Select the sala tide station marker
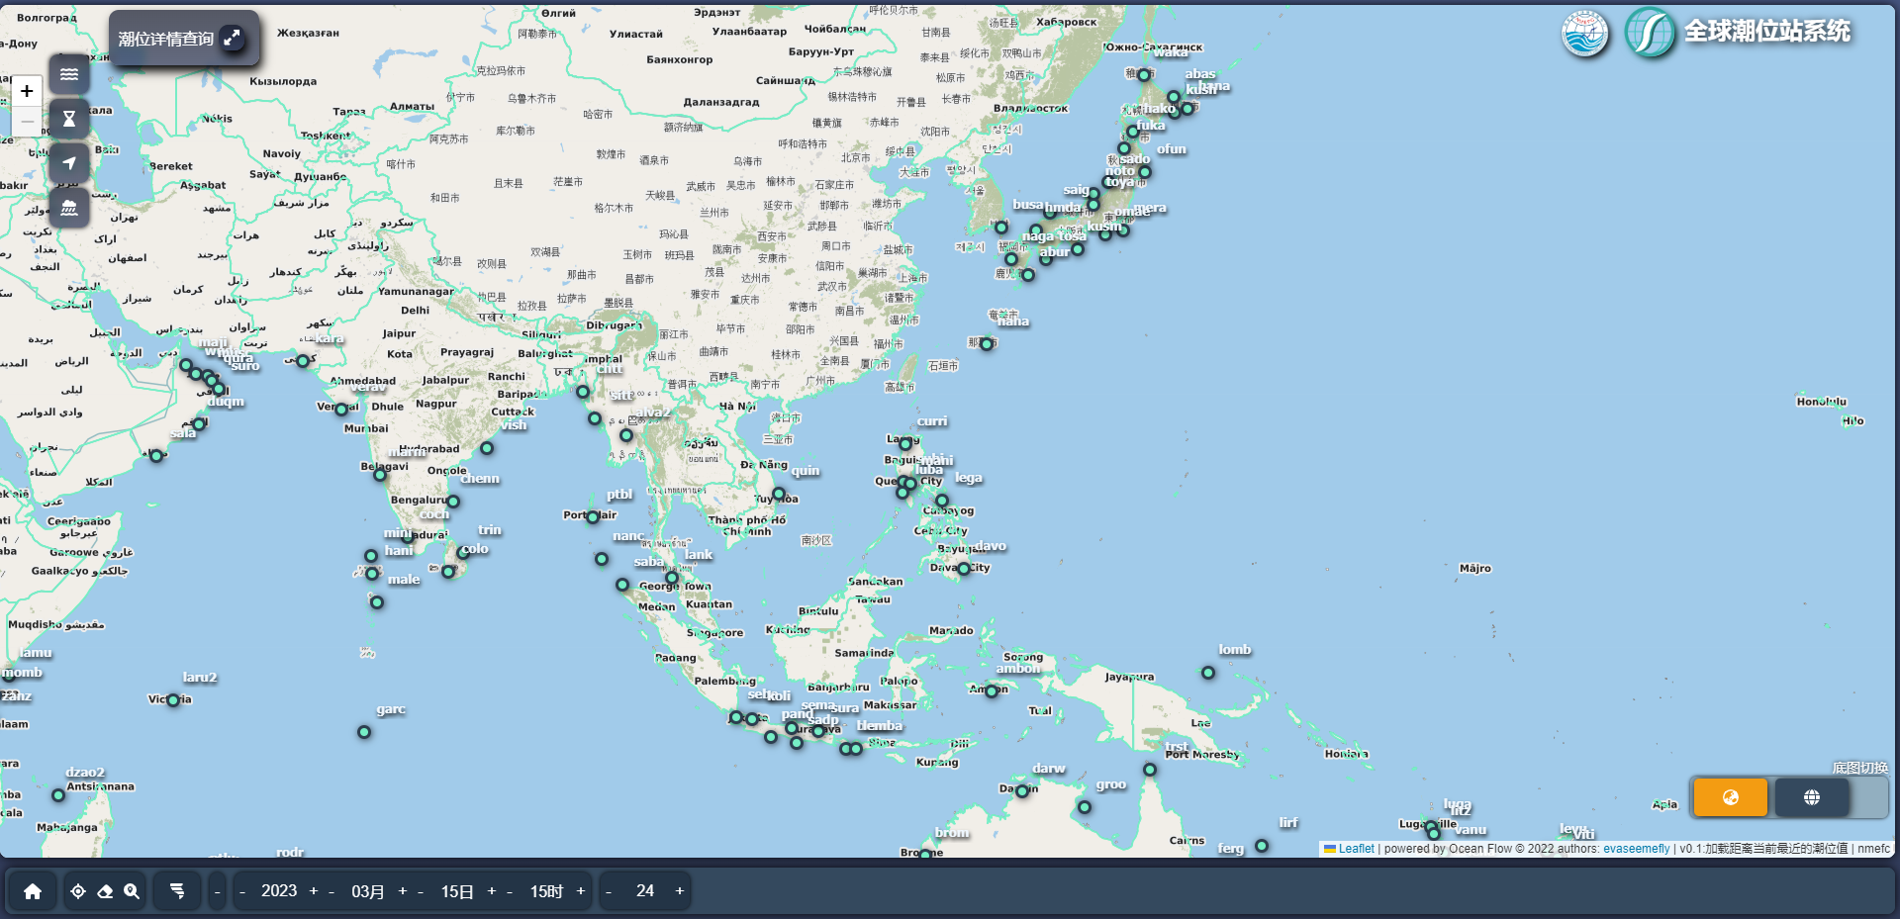 (156, 456)
